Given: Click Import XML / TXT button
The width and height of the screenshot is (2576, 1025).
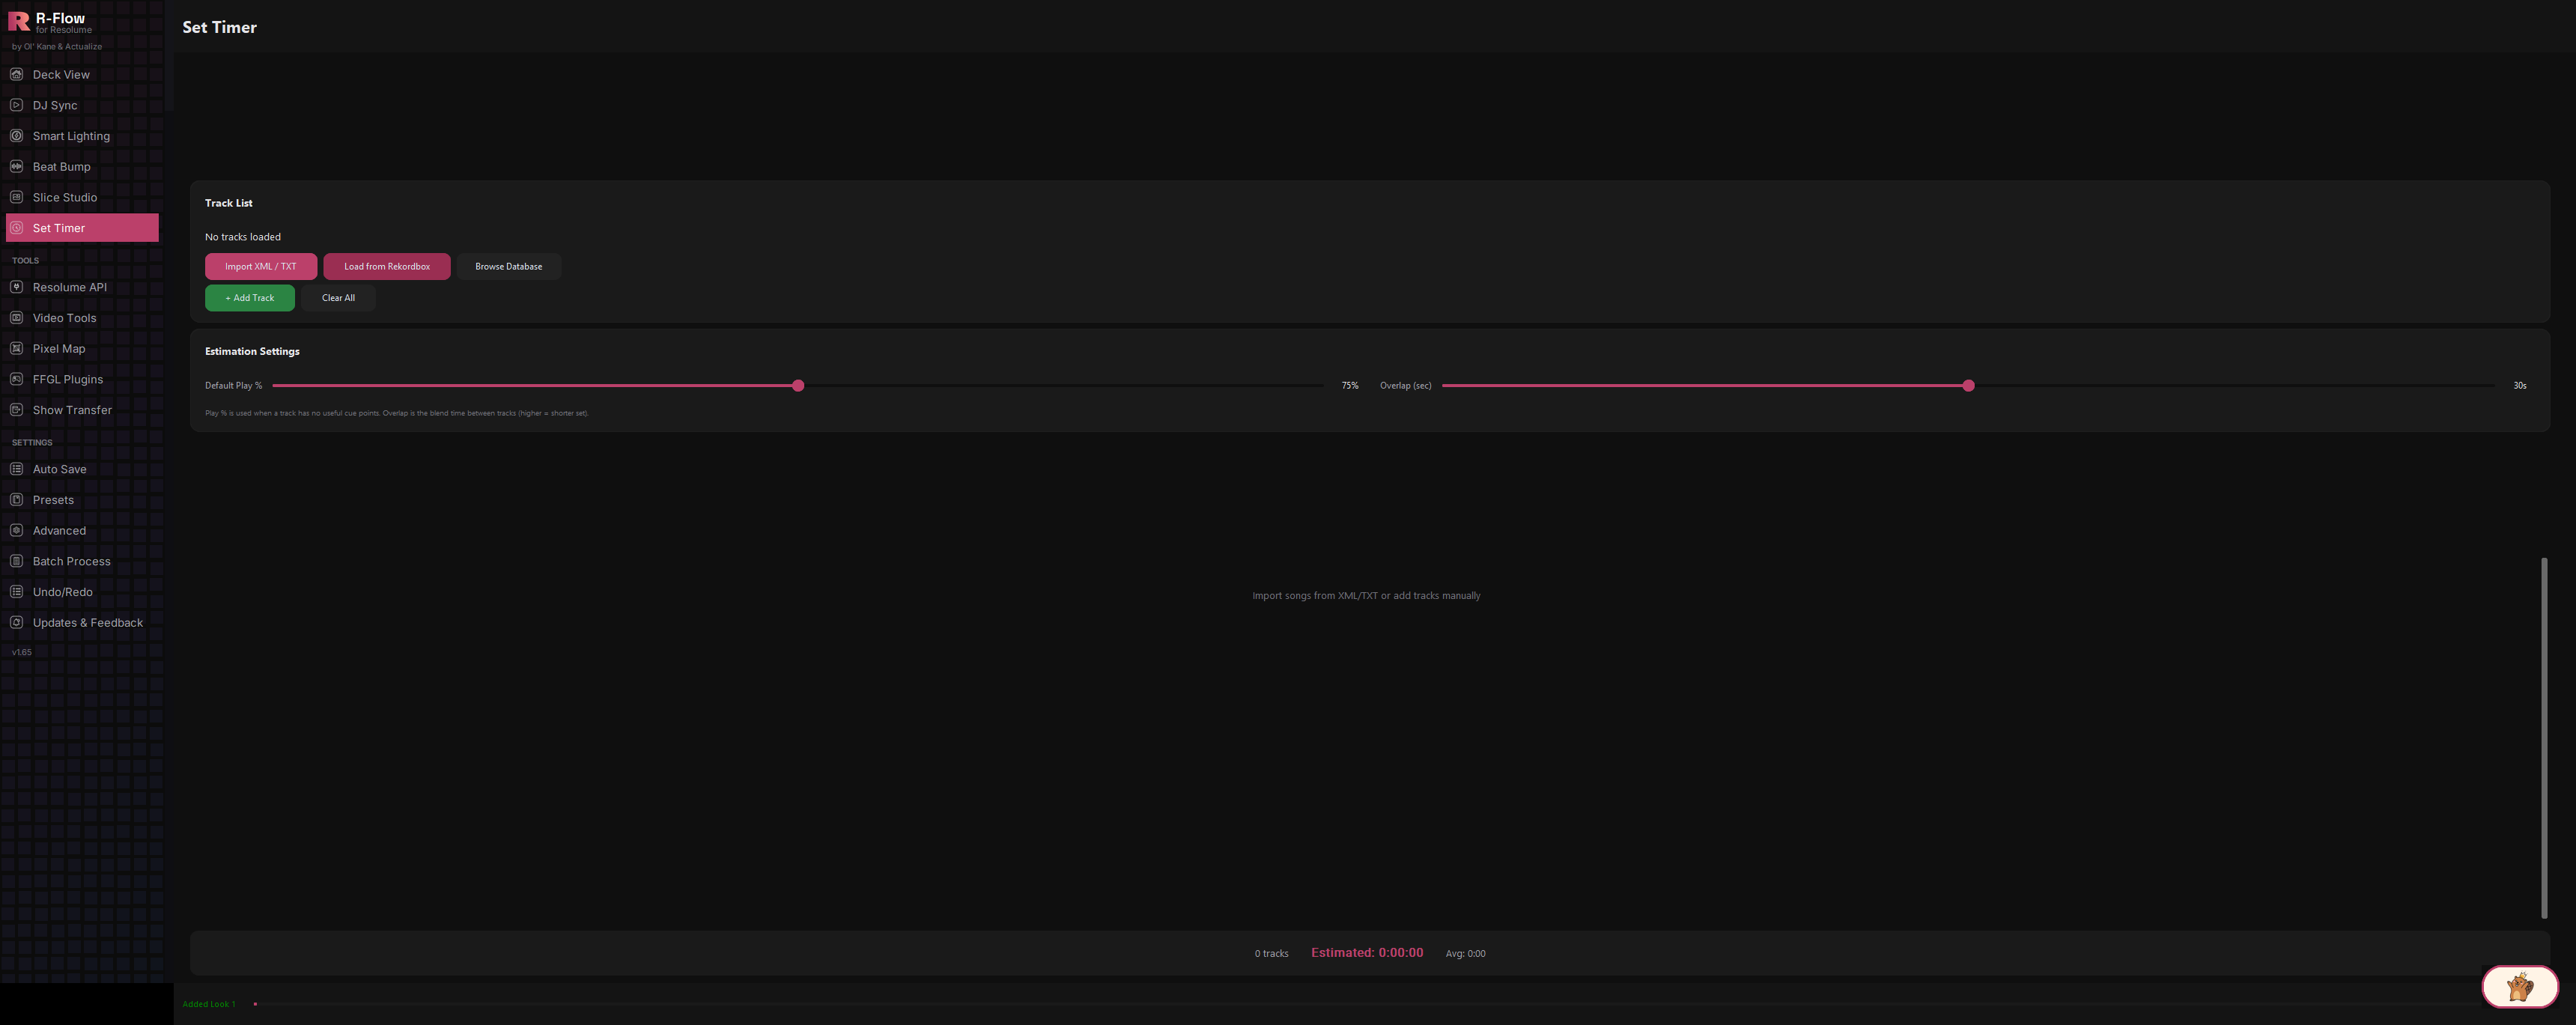Looking at the screenshot, I should [261, 266].
